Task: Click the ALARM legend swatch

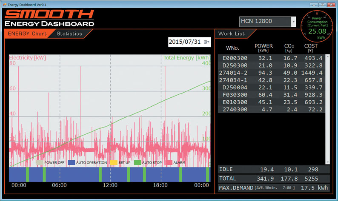Action: click(169, 162)
